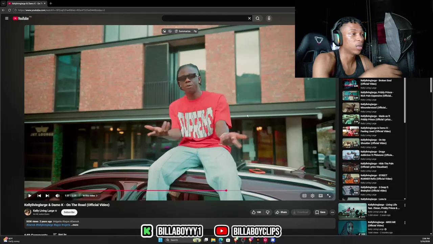Open Adobe Illustrator from the taskbar
Image resolution: width=433 pixels, height=244 pixels.
[x=258, y=240]
